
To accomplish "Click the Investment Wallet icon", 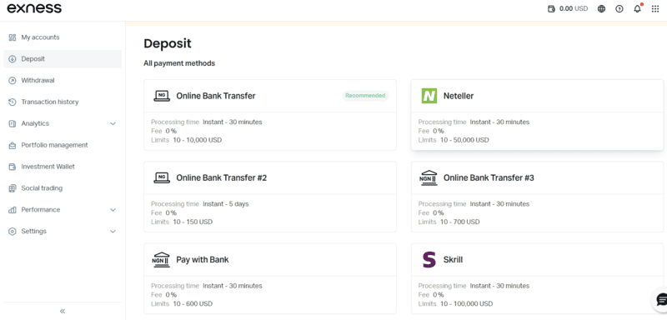I will tap(13, 167).
